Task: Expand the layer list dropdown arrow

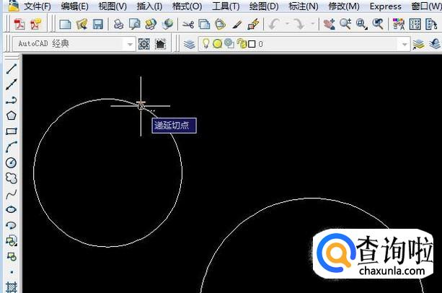Action: [x=405, y=44]
